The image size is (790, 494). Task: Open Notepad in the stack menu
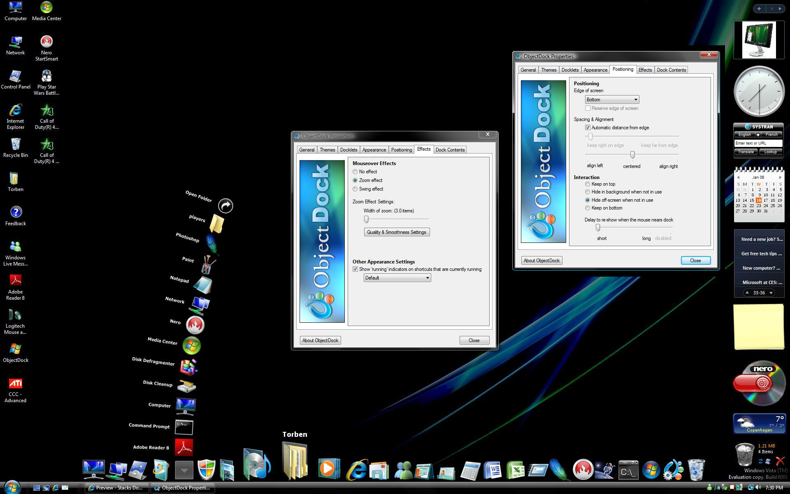tap(202, 284)
